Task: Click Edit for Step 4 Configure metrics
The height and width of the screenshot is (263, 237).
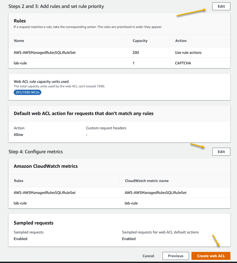Action: pos(221,152)
